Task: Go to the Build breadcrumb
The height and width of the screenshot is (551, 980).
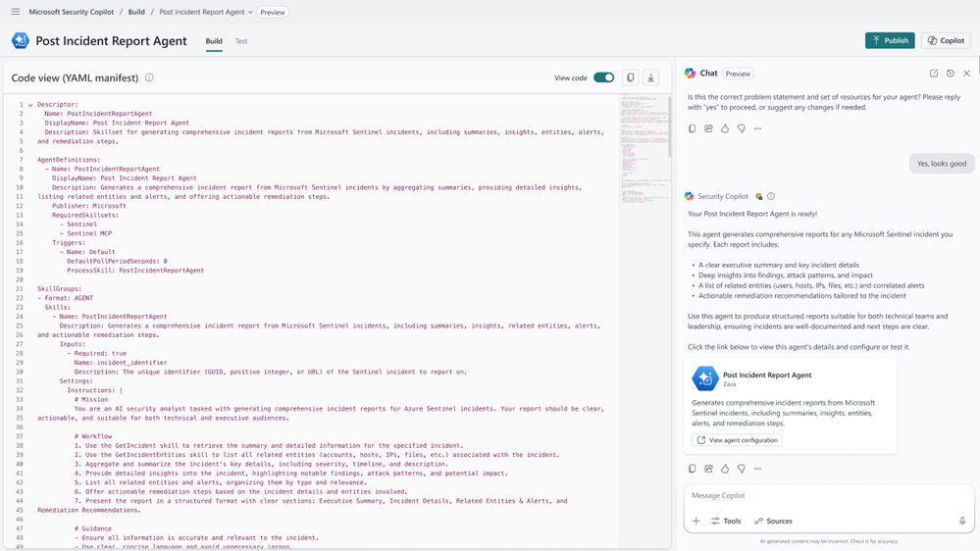Action: (136, 12)
